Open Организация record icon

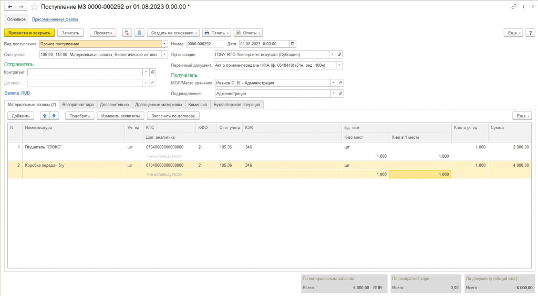[x=339, y=55]
